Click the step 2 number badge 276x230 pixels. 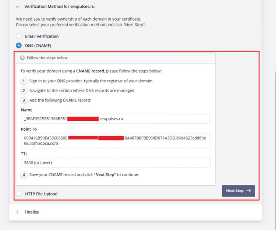[24, 91]
